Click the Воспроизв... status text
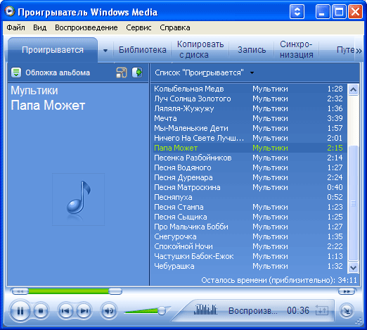 click(253, 311)
